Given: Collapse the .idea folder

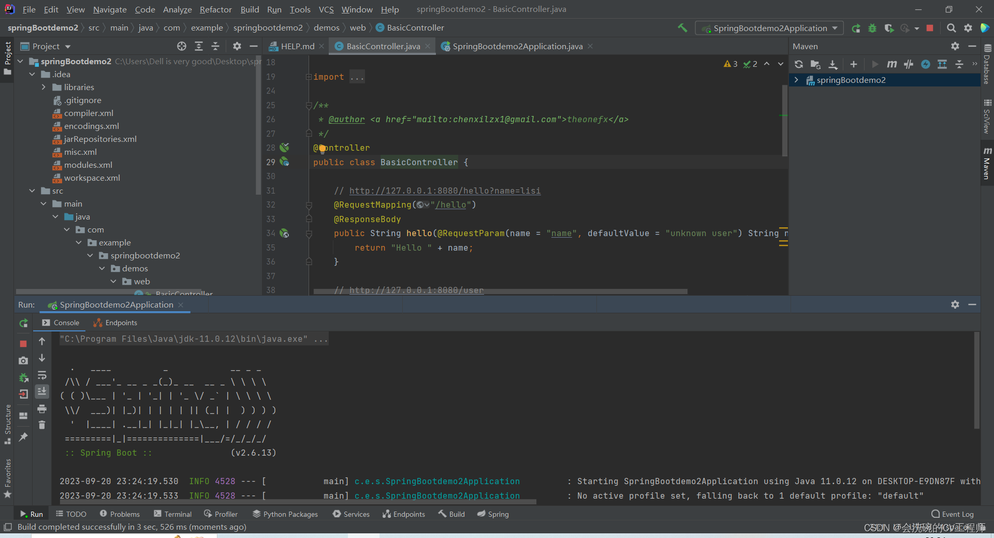Looking at the screenshot, I should coord(32,74).
